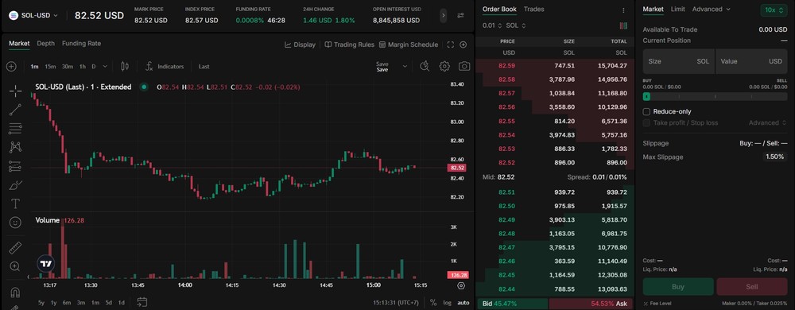This screenshot has height=310, width=795.
Task: Toggle auto scale on the chart
Action: (463, 302)
